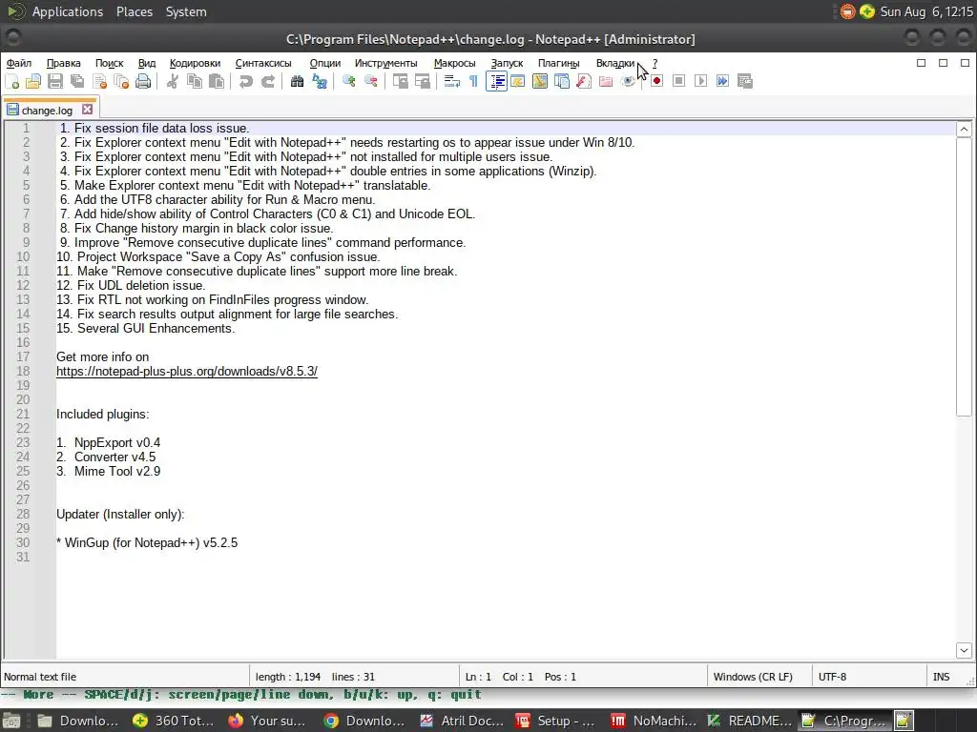Open the Document List panel icon

(561, 81)
